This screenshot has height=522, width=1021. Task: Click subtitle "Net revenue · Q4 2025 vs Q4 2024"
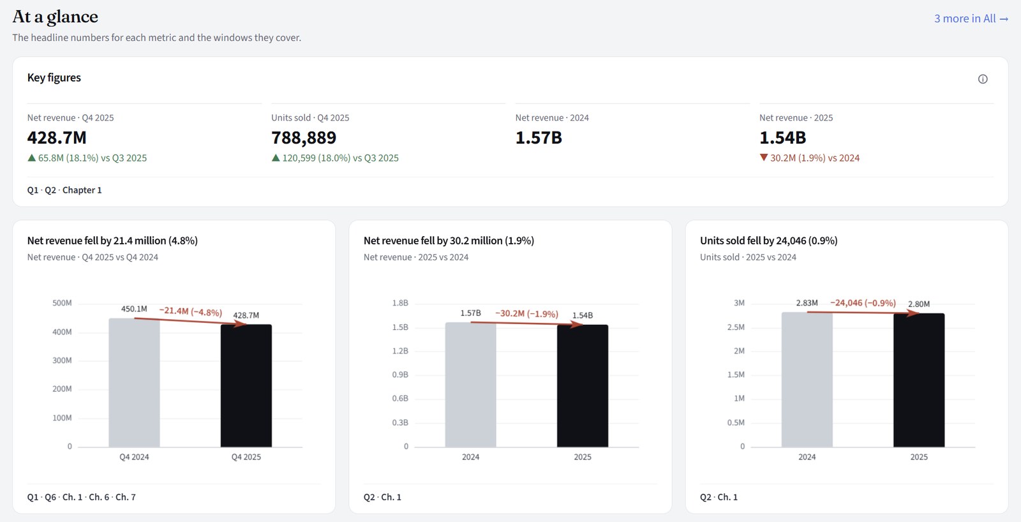pyautogui.click(x=93, y=257)
